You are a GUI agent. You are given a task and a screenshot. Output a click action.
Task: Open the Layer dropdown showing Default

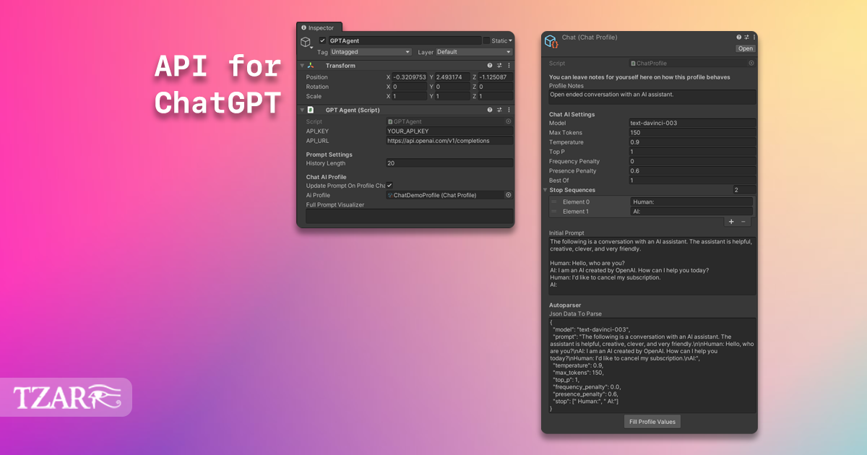click(473, 52)
